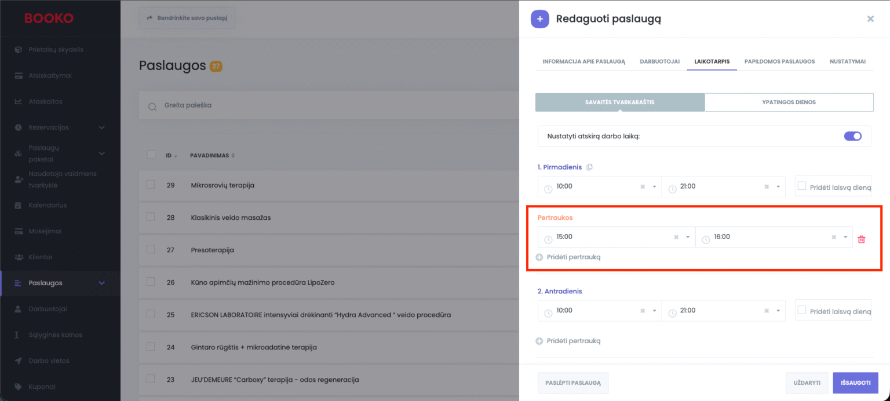
Task: Select the checkbox for Mikrosrovių terapija row
Action: pos(151,185)
